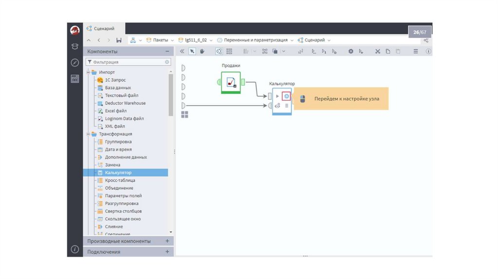Open the Calculator node settings gear
The image size is (498, 279).
(x=286, y=96)
